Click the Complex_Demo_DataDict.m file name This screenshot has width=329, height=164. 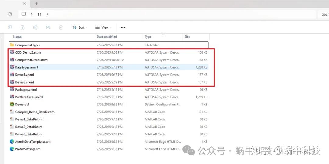click(35, 112)
